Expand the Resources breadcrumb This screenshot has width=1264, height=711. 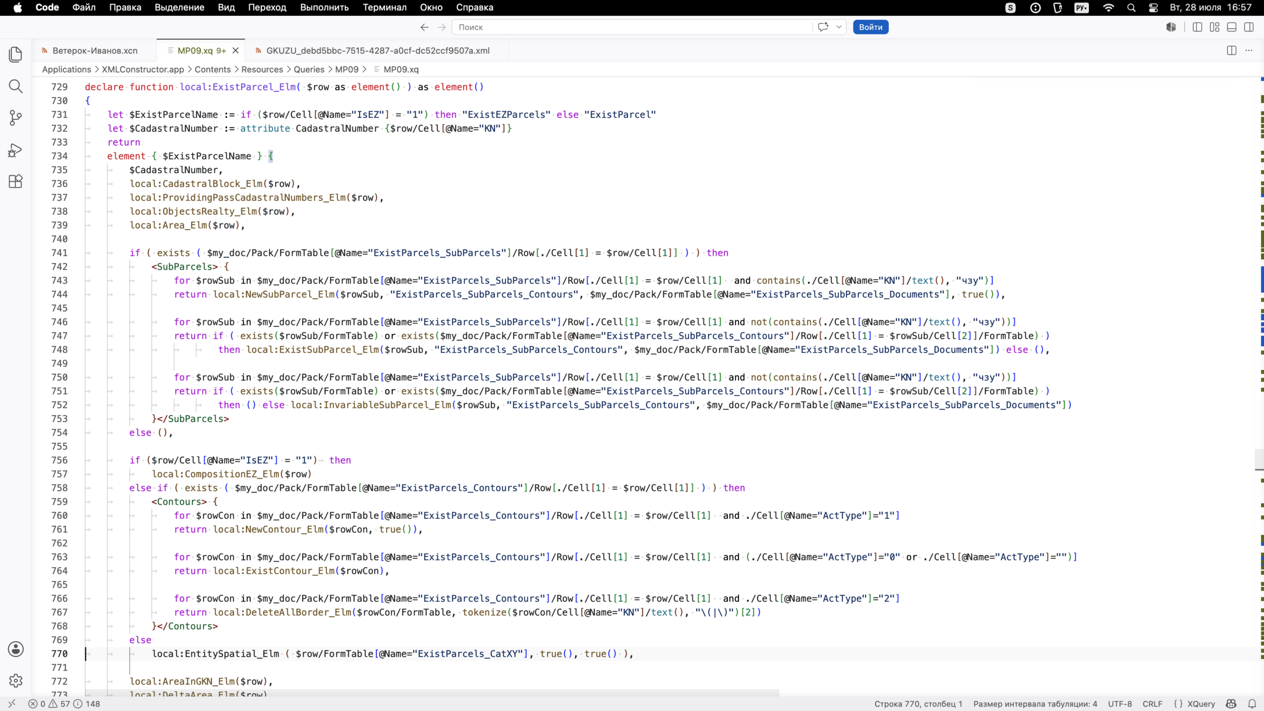click(262, 69)
